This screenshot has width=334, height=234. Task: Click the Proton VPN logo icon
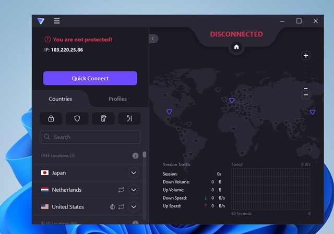click(41, 21)
